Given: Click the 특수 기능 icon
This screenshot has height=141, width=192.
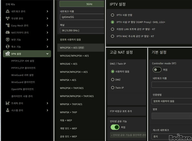Looking at the screenshot, I should click(7, 47).
